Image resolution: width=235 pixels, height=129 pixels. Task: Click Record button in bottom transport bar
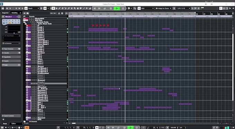137,128
